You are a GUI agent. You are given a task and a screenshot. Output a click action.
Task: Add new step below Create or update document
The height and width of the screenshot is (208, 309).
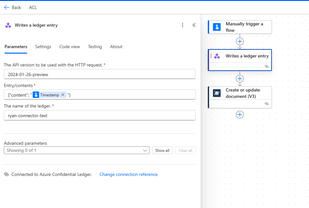pos(240,115)
